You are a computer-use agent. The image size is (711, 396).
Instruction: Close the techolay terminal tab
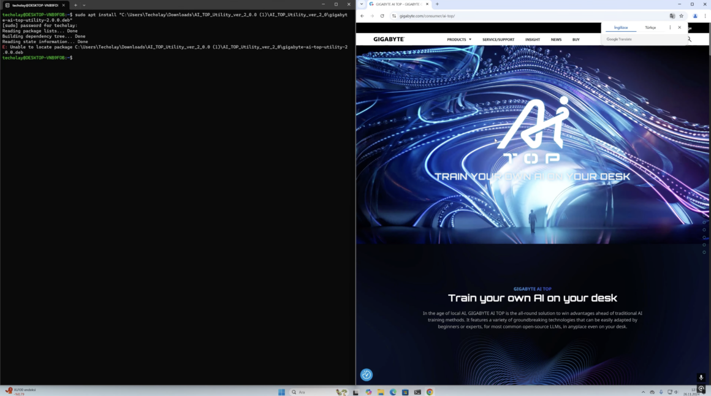coord(64,5)
